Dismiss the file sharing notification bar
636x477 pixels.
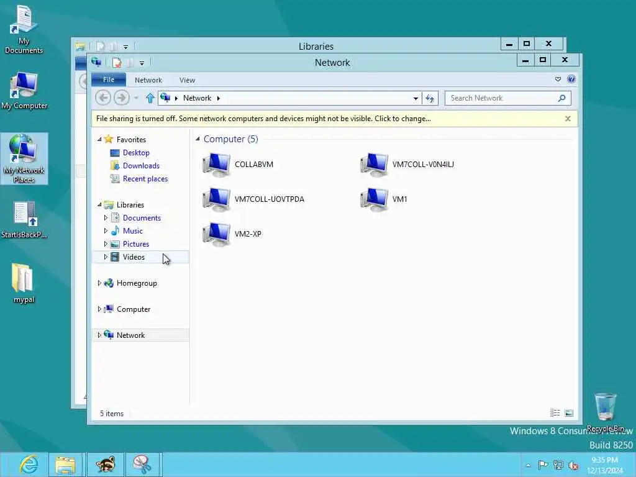click(x=568, y=119)
